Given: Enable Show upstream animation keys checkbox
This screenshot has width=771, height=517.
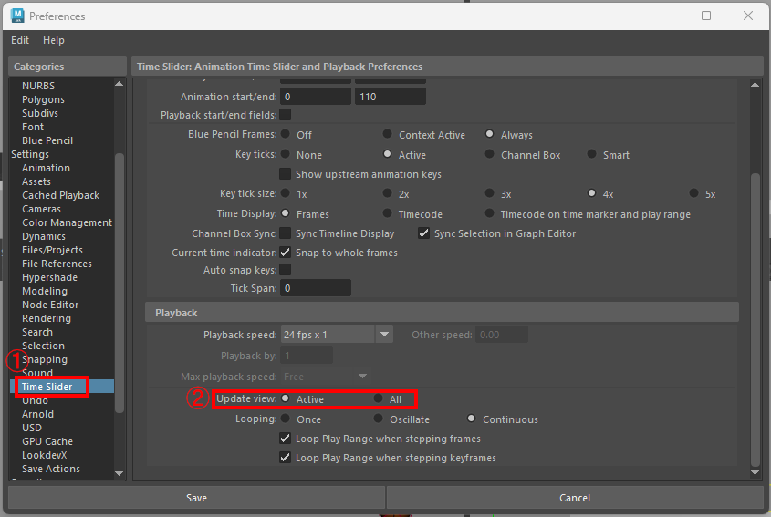Looking at the screenshot, I should pos(286,174).
